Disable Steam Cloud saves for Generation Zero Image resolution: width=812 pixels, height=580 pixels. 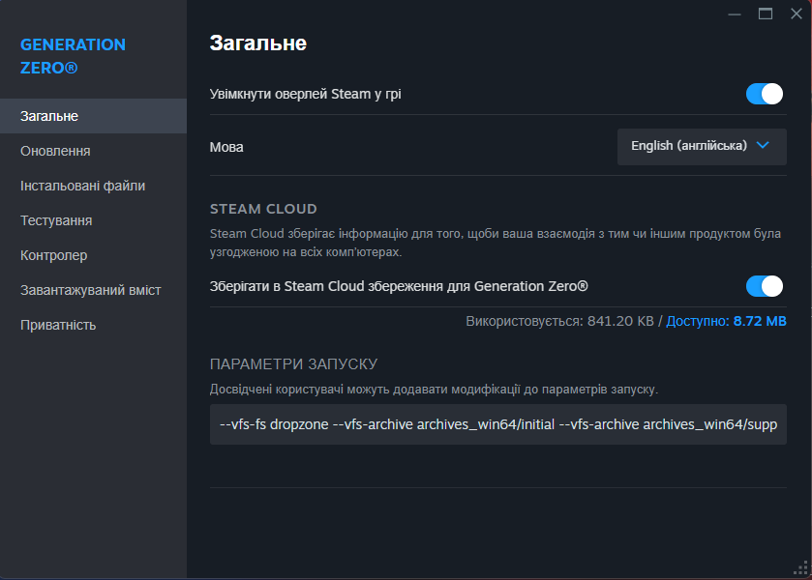point(764,286)
